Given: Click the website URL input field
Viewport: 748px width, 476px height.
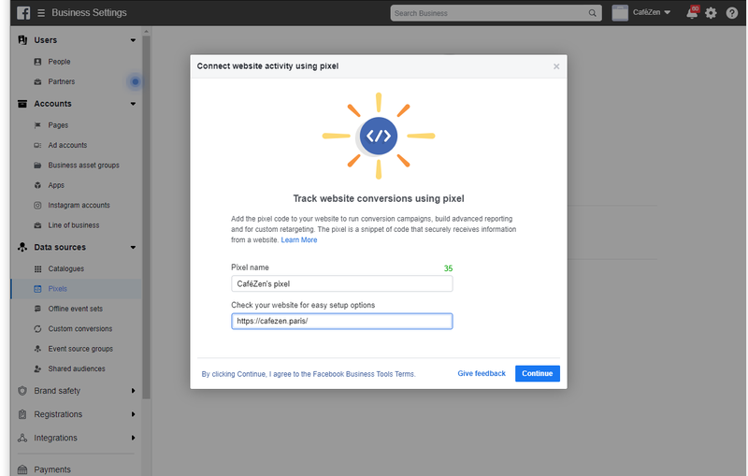Looking at the screenshot, I should click(x=342, y=321).
